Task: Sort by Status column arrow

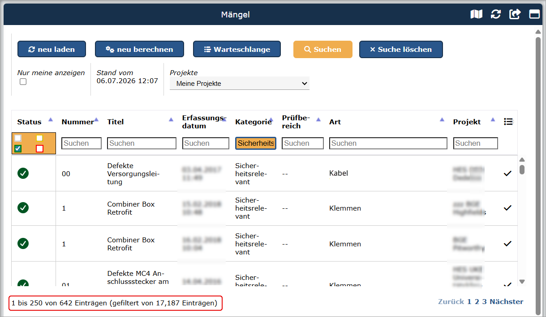Action: click(x=51, y=120)
